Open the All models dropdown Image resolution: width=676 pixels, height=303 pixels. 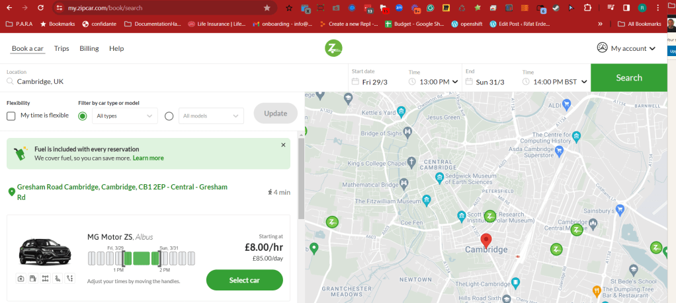[x=211, y=116]
